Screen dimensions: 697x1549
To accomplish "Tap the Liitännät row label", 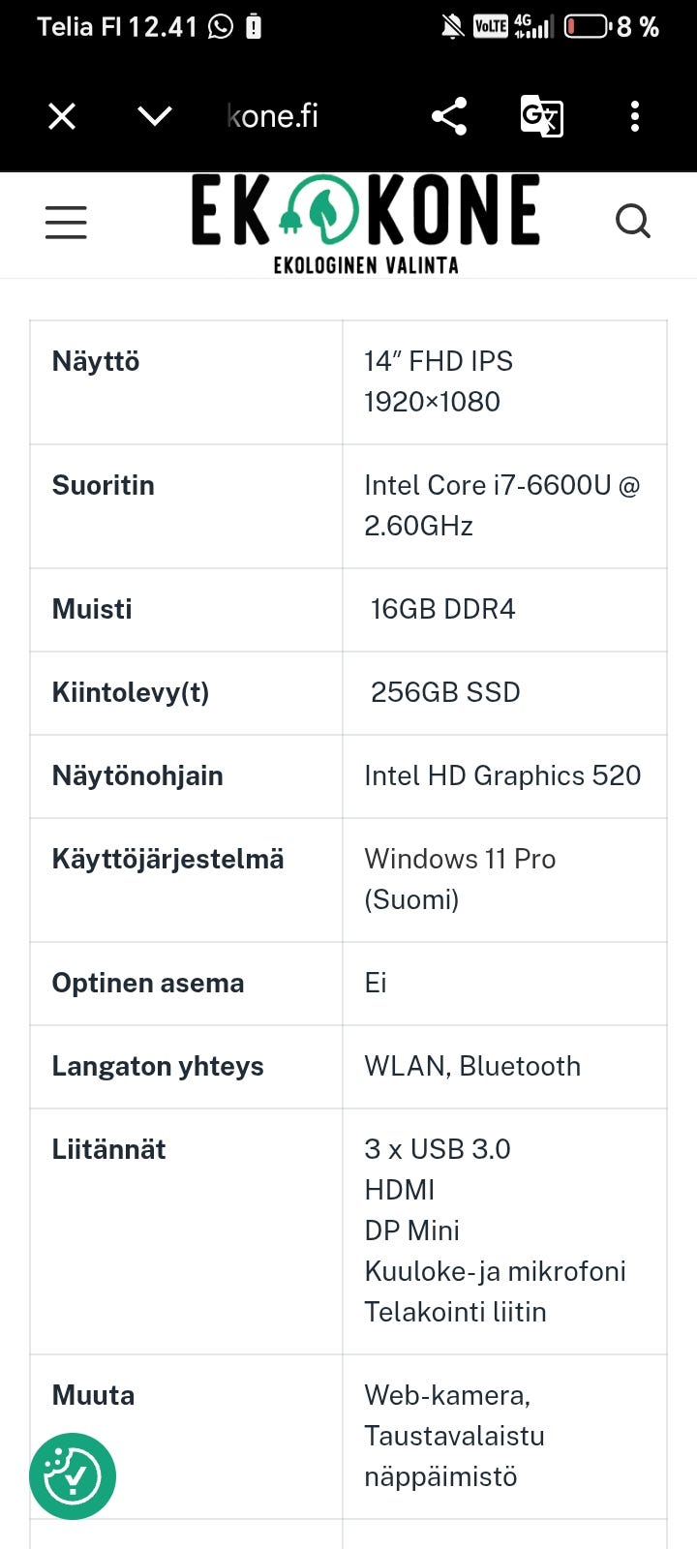I will 108,1149.
